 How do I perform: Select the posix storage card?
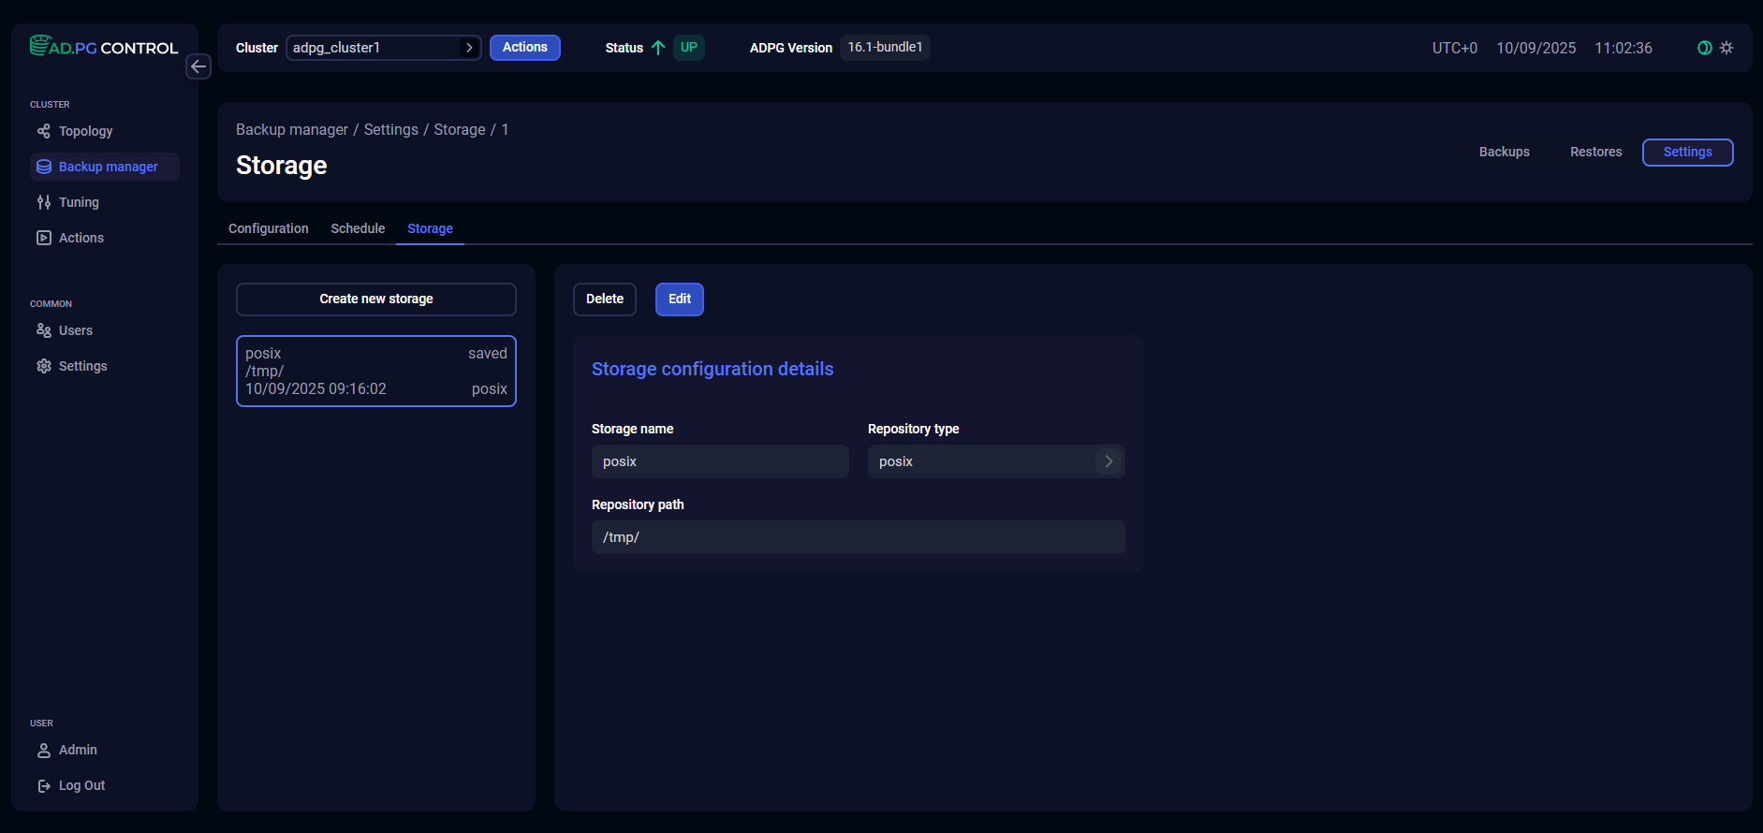(x=375, y=371)
